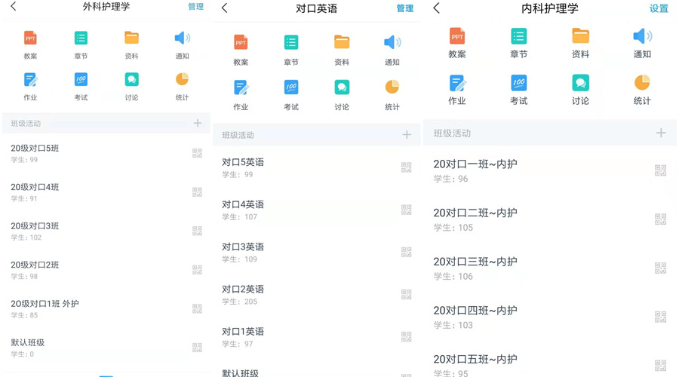Open 章节 icon in 对口英语 panel

pyautogui.click(x=291, y=43)
